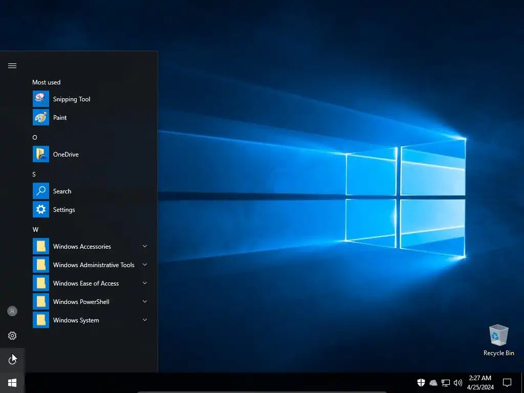This screenshot has width=524, height=393.
Task: Click the Windows Administrative Tools folder icon
Action: click(41, 265)
